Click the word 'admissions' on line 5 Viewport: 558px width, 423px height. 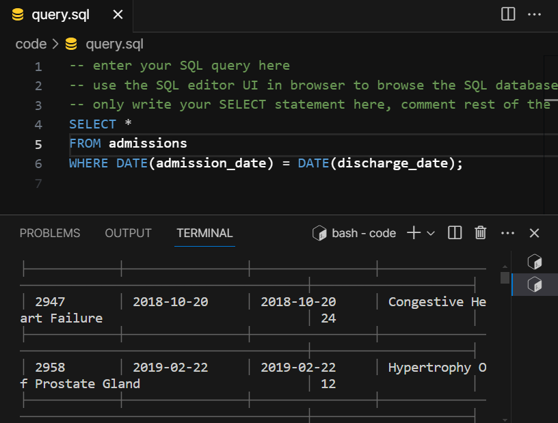pos(148,144)
